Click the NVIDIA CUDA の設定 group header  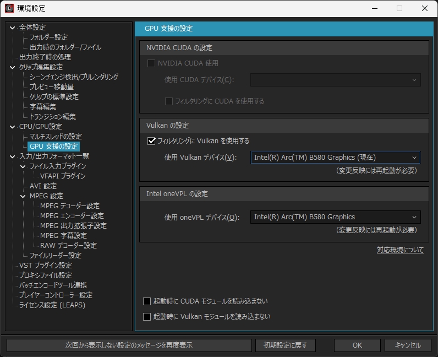pos(284,48)
